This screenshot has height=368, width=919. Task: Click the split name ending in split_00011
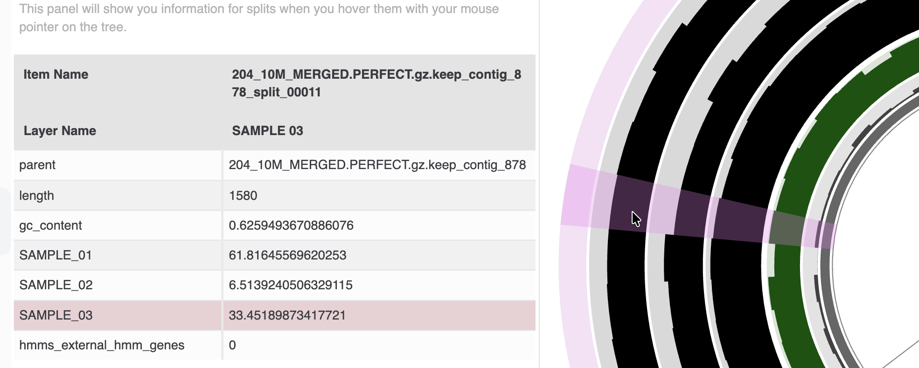tap(376, 83)
